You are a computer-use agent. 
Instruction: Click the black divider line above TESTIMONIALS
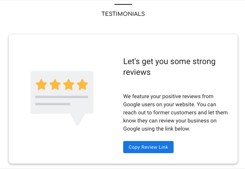pos(123,4)
